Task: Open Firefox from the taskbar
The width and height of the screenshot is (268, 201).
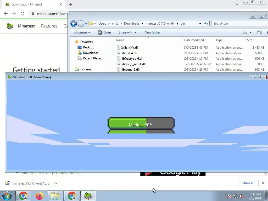Action: click(x=39, y=196)
